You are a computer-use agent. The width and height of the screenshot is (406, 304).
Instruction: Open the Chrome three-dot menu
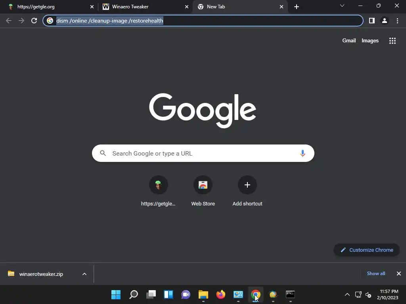pos(397,21)
